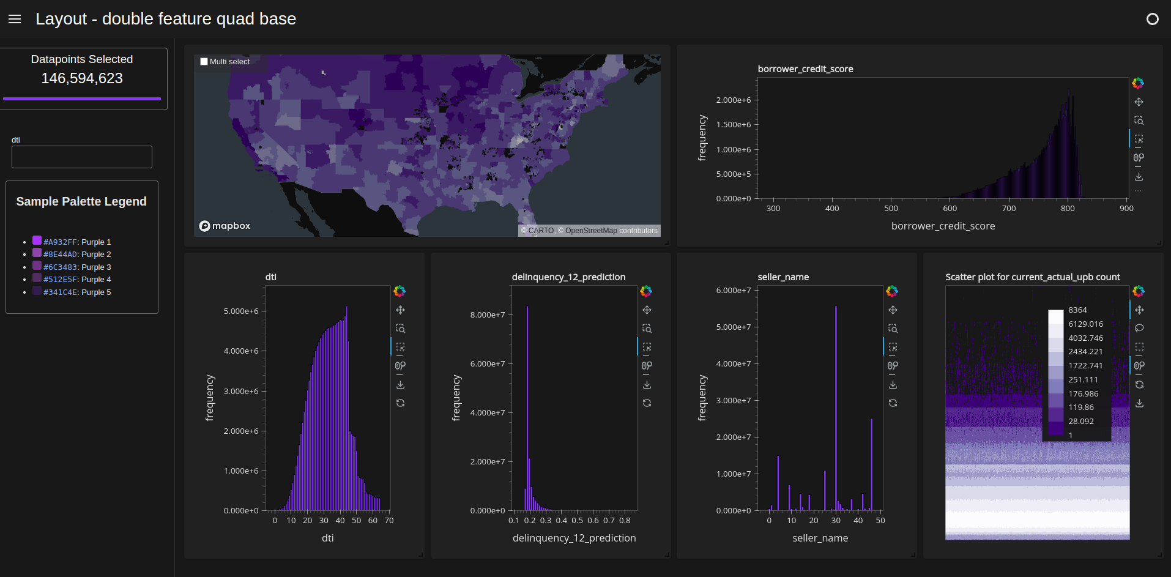Select Pan tool on scatter plot

point(1139,310)
